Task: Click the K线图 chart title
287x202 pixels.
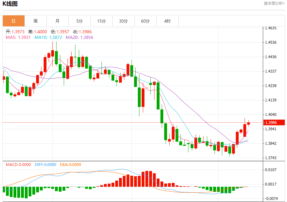Action: (10, 4)
